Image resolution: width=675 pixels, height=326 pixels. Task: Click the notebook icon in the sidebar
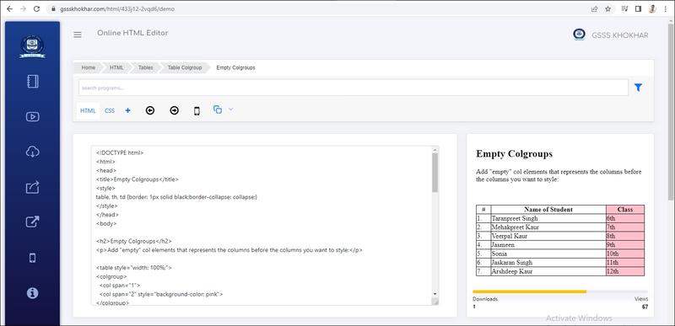click(33, 82)
